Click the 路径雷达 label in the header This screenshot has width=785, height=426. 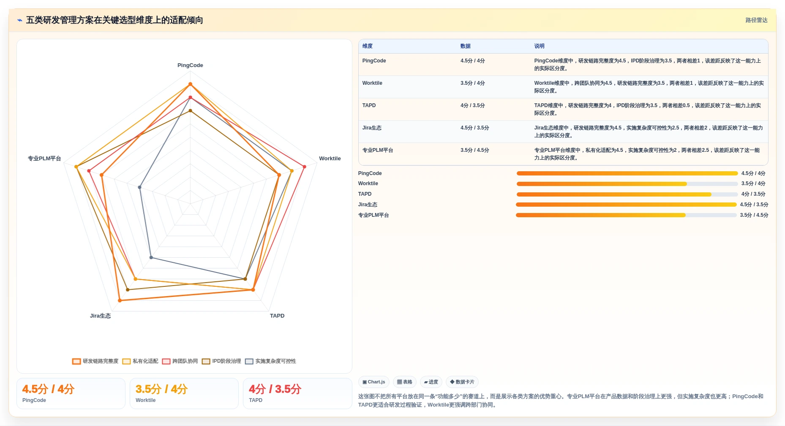[x=756, y=20]
